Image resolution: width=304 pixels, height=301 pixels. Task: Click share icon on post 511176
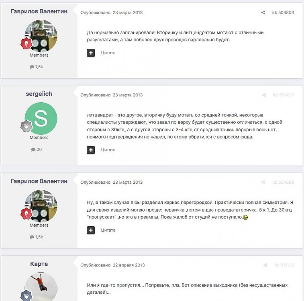point(265,265)
